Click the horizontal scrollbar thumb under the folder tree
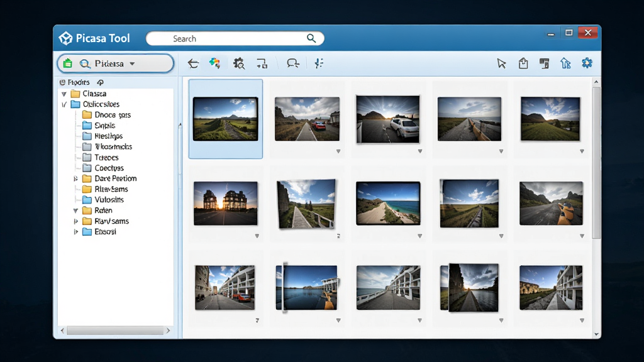Screen dimensions: 644x362 [115, 331]
